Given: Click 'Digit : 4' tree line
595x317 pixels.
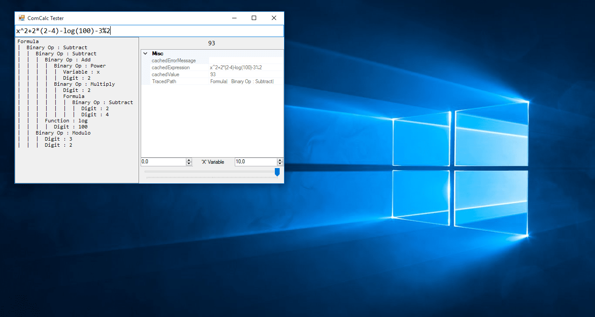Looking at the screenshot, I should [x=95, y=115].
